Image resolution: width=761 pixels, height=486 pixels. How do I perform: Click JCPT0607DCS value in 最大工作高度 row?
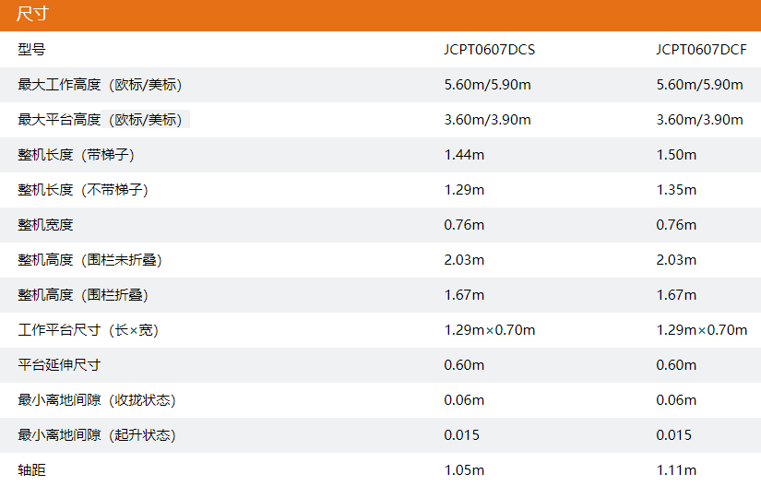point(487,85)
